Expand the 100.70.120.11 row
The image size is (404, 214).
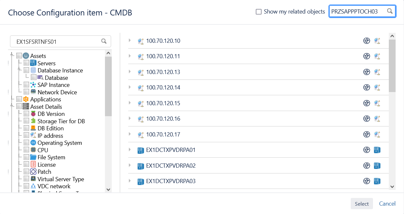point(130,56)
